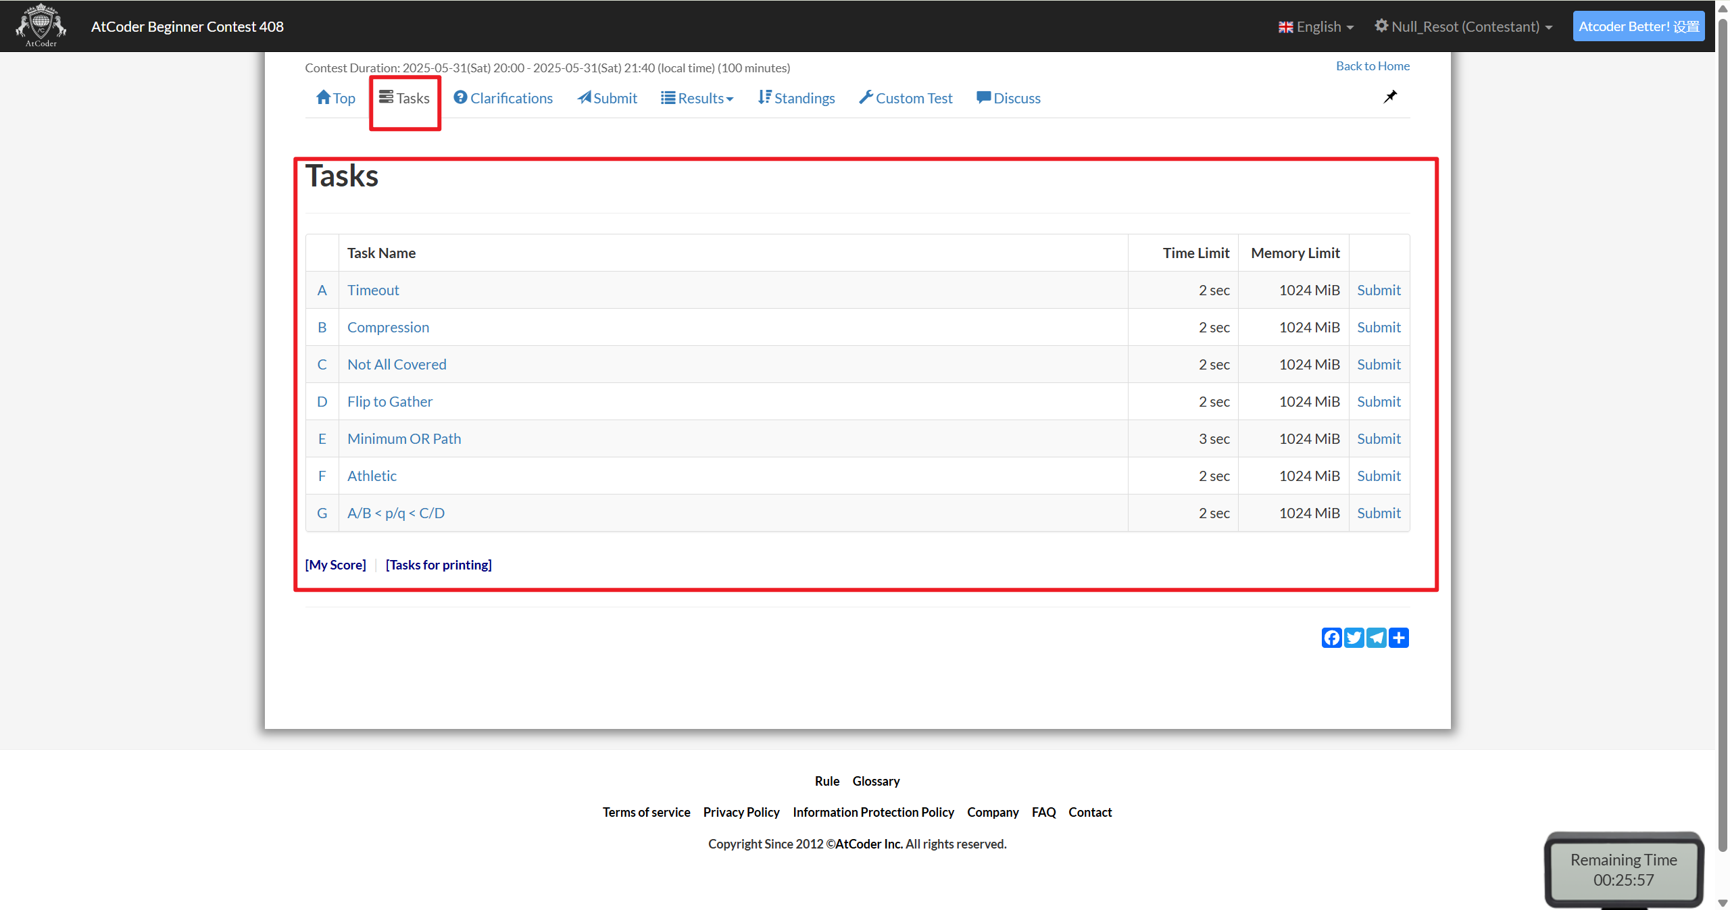Click the Discuss speech bubble icon

coord(985,97)
